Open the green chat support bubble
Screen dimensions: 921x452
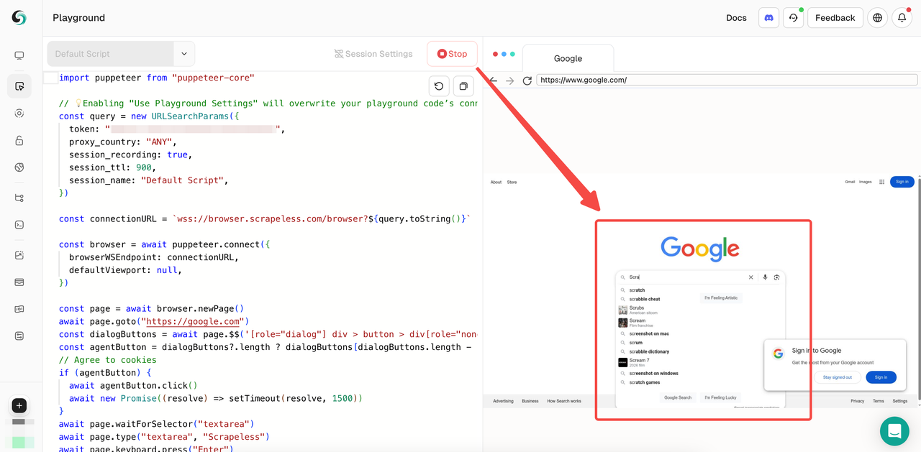pos(894,431)
